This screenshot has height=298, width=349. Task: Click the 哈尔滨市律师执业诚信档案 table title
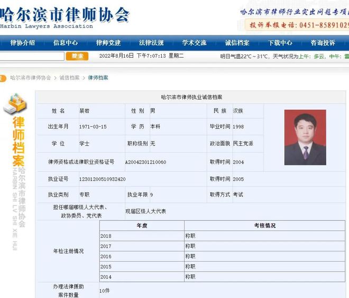click(191, 97)
